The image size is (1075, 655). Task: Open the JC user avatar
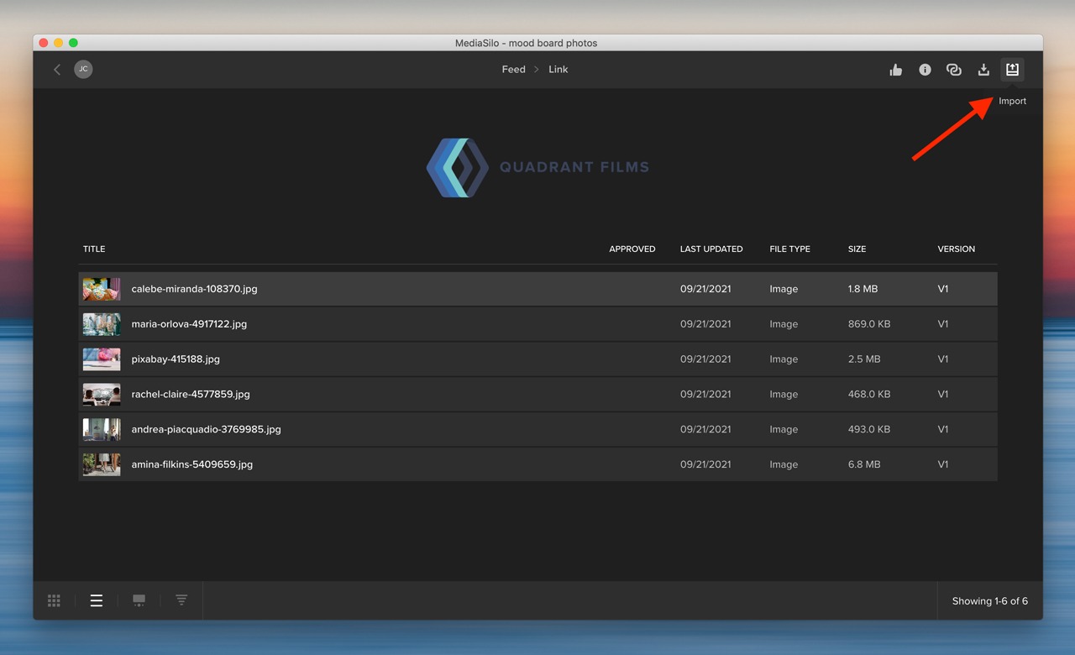click(x=83, y=70)
